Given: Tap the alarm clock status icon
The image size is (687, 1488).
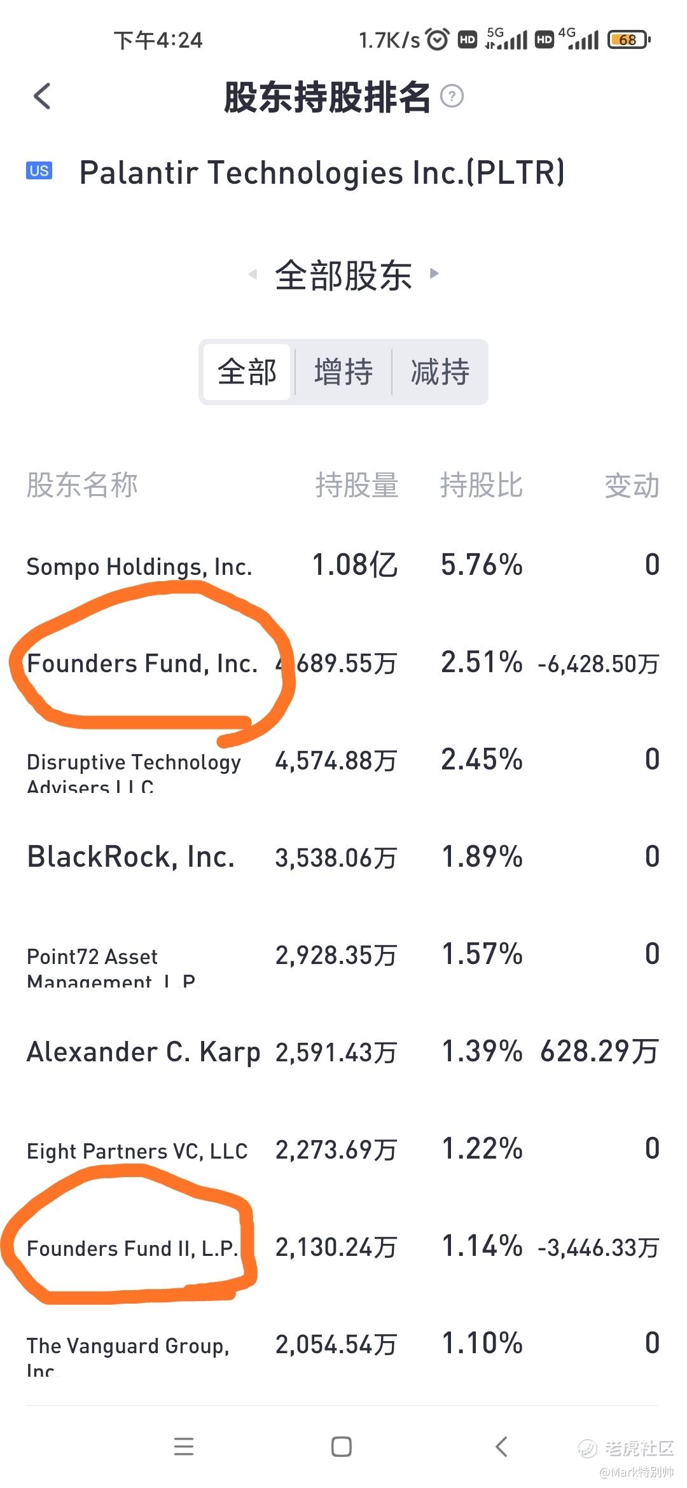Looking at the screenshot, I should [x=438, y=39].
